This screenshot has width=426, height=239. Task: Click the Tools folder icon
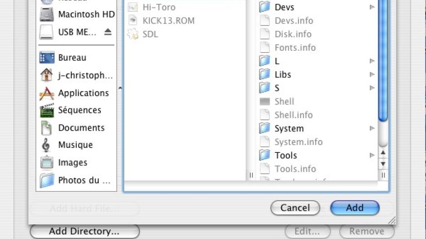point(264,155)
